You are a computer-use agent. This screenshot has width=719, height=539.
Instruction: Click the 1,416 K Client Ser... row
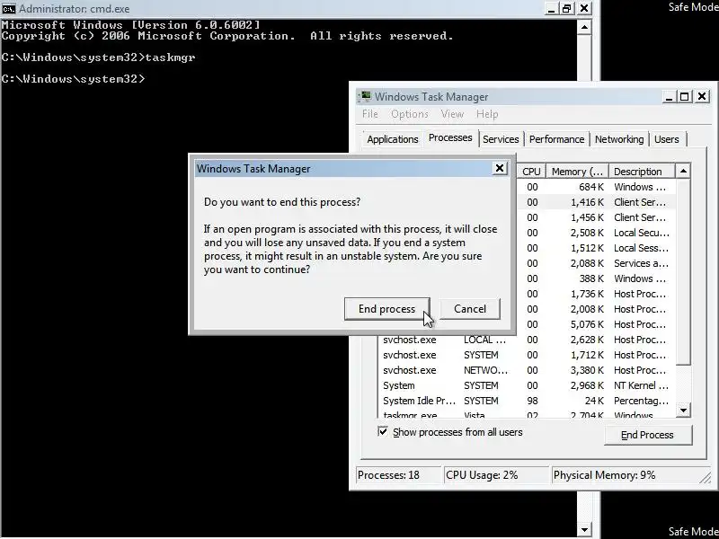[596, 202]
